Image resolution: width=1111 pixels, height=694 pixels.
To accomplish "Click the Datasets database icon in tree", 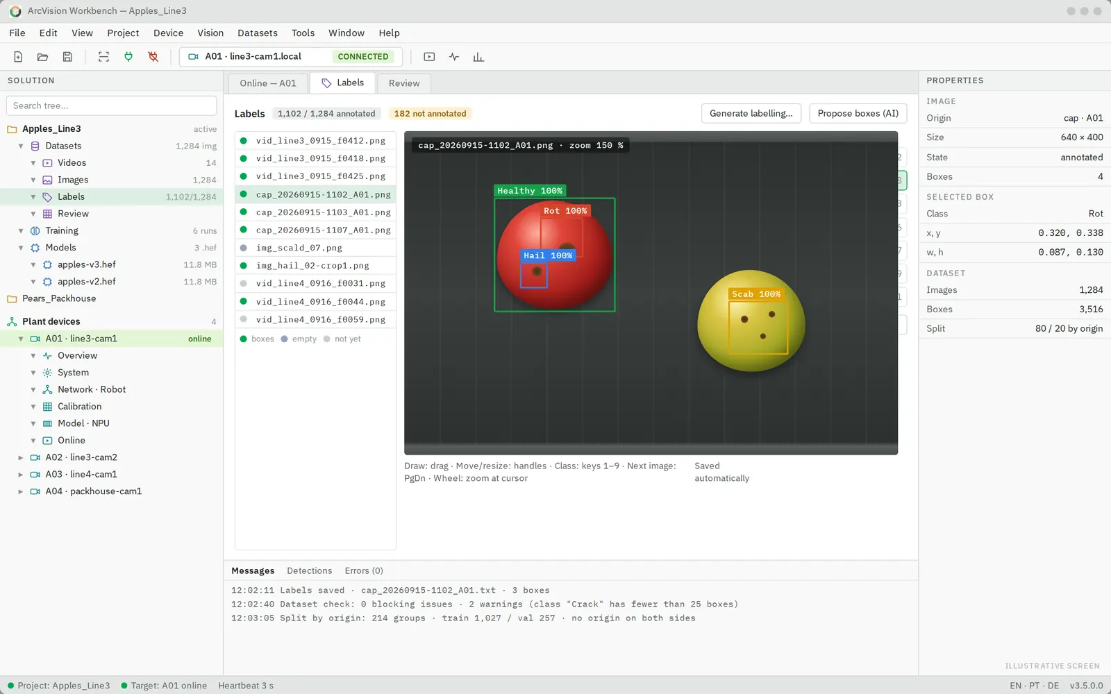I will pos(35,146).
